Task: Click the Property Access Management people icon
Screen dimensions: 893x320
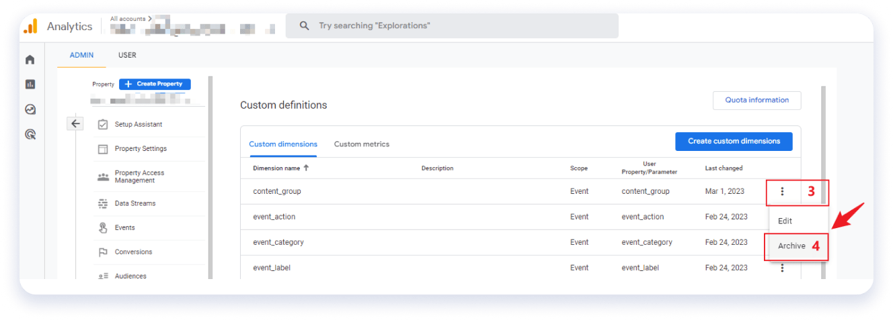Action: coord(103,176)
